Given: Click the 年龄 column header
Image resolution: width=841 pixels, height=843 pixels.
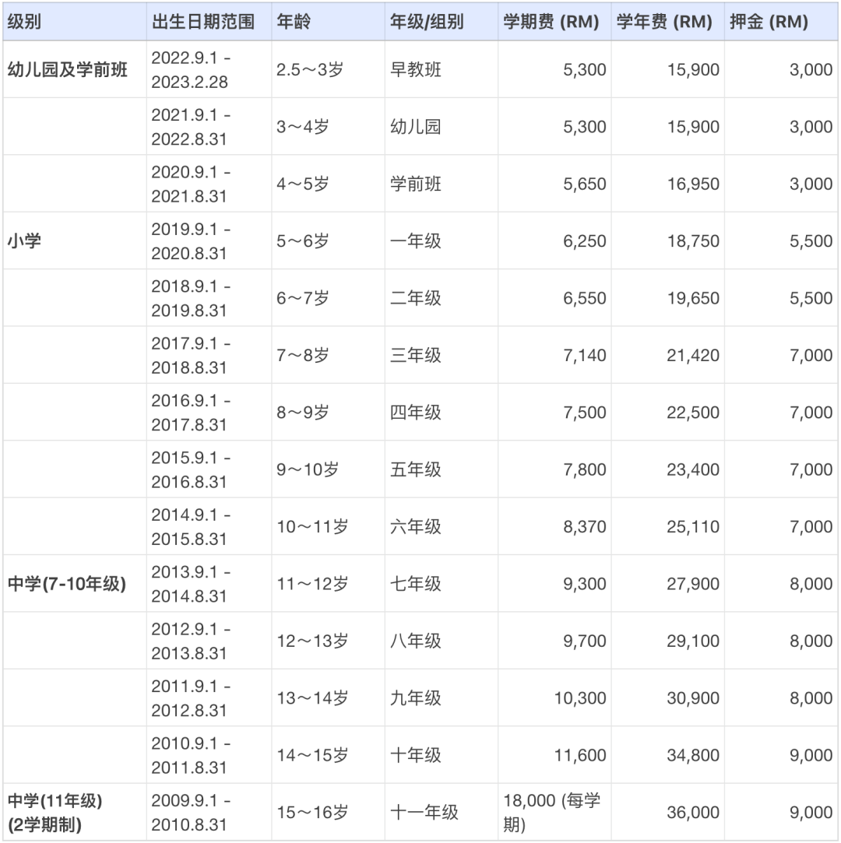Looking at the screenshot, I should click(328, 22).
